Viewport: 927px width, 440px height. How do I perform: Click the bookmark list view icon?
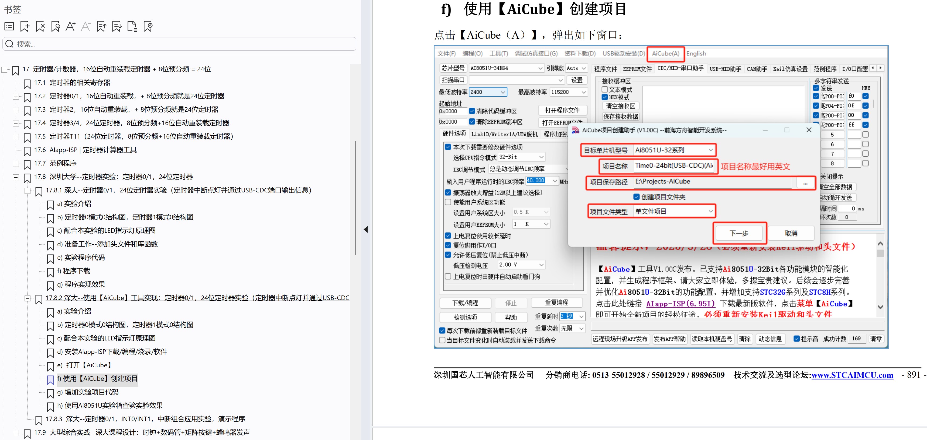tap(9, 26)
